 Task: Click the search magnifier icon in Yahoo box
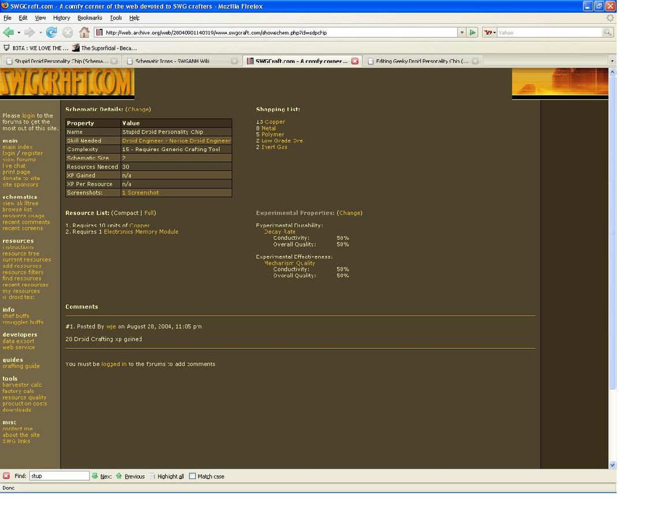[607, 32]
